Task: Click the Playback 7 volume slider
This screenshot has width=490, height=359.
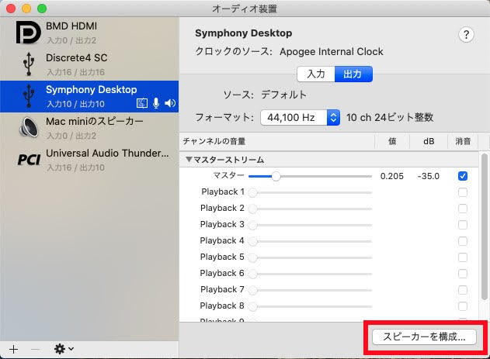Action: [310, 290]
